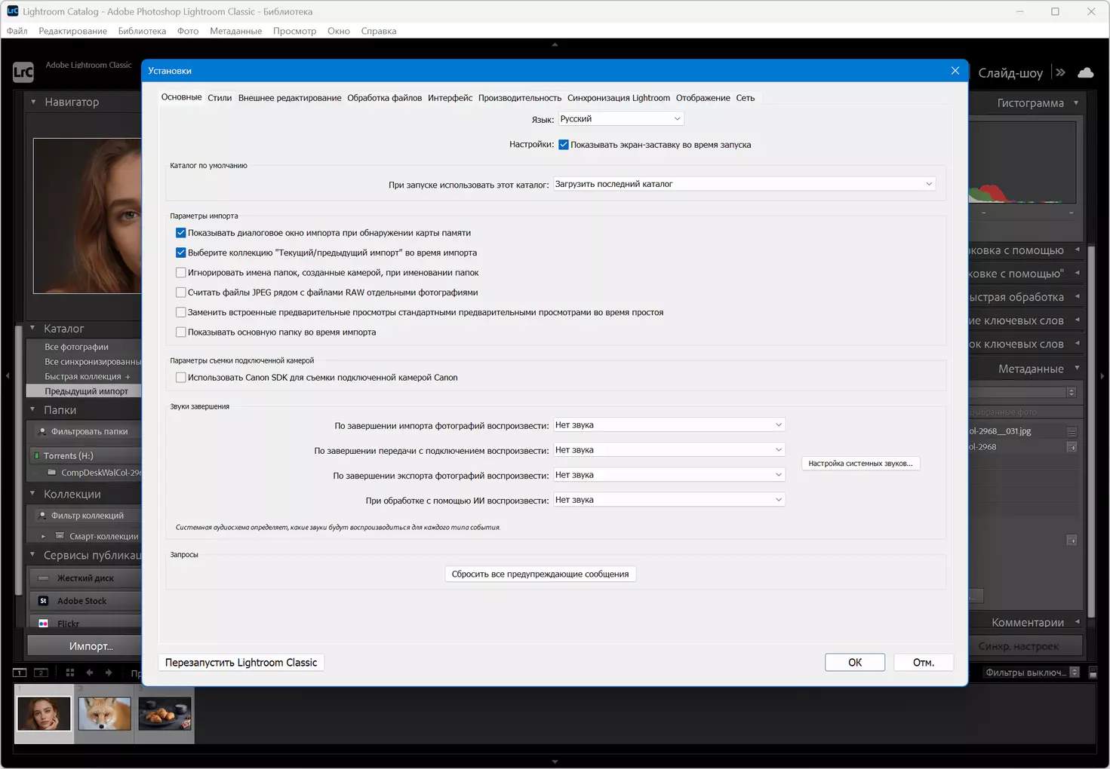Click the Torrents (H:) volume status indicator
Image resolution: width=1110 pixels, height=769 pixels.
click(x=36, y=455)
